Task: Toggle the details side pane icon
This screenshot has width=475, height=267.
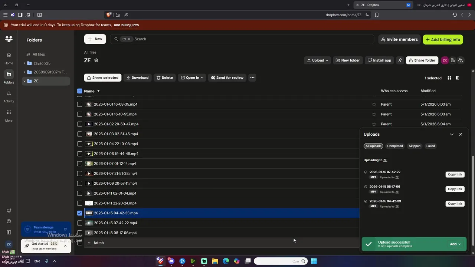Action: coord(457,78)
